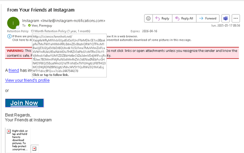Click the small blocked image red X icon
244x153 pixels.
coord(34,149)
